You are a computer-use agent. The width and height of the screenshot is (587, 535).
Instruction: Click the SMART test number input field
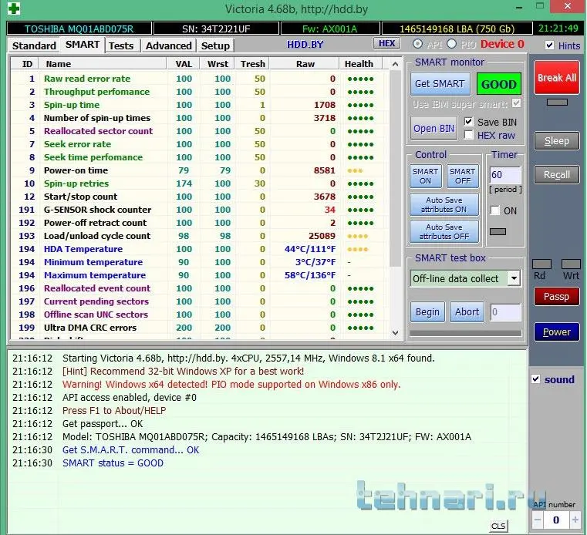[x=505, y=312]
